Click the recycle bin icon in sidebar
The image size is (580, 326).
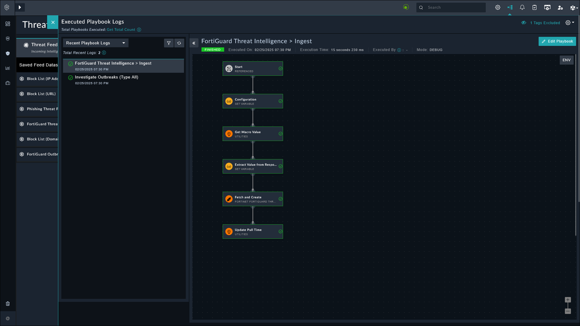tap(8, 304)
